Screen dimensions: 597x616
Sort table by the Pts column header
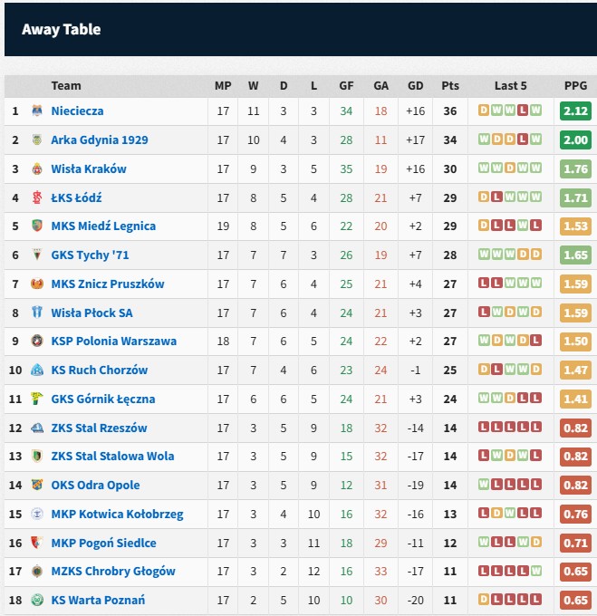pyautogui.click(x=450, y=86)
